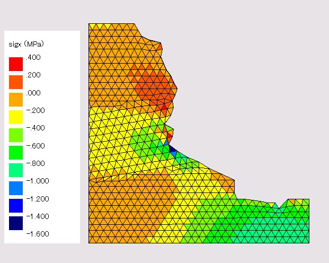Pick the yellow legend color box
This screenshot has height=263, width=329.
click(16, 117)
